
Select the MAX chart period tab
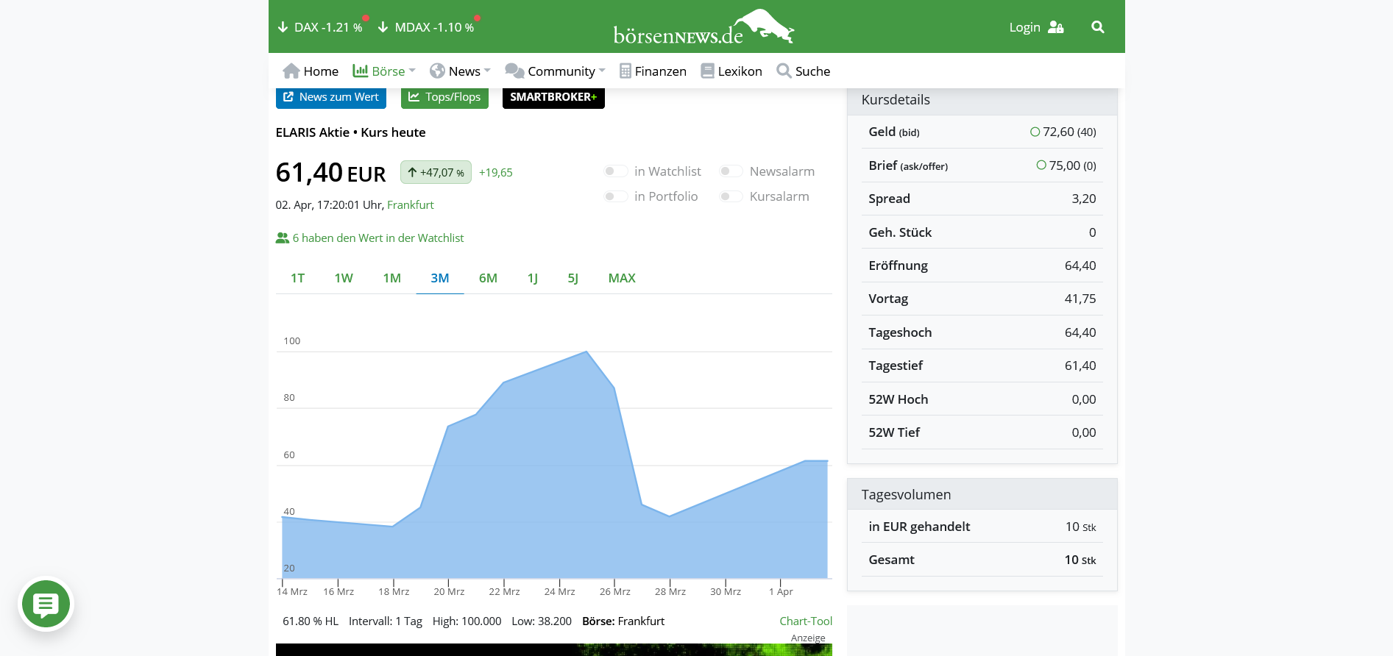point(621,278)
